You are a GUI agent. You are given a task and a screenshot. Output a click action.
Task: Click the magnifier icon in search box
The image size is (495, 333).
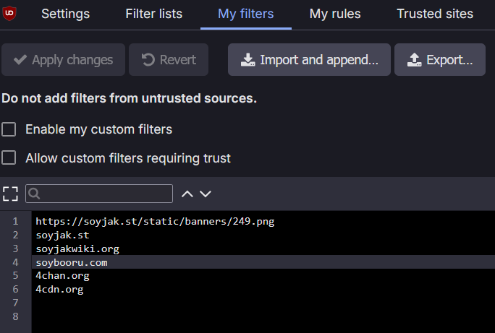coord(34,194)
